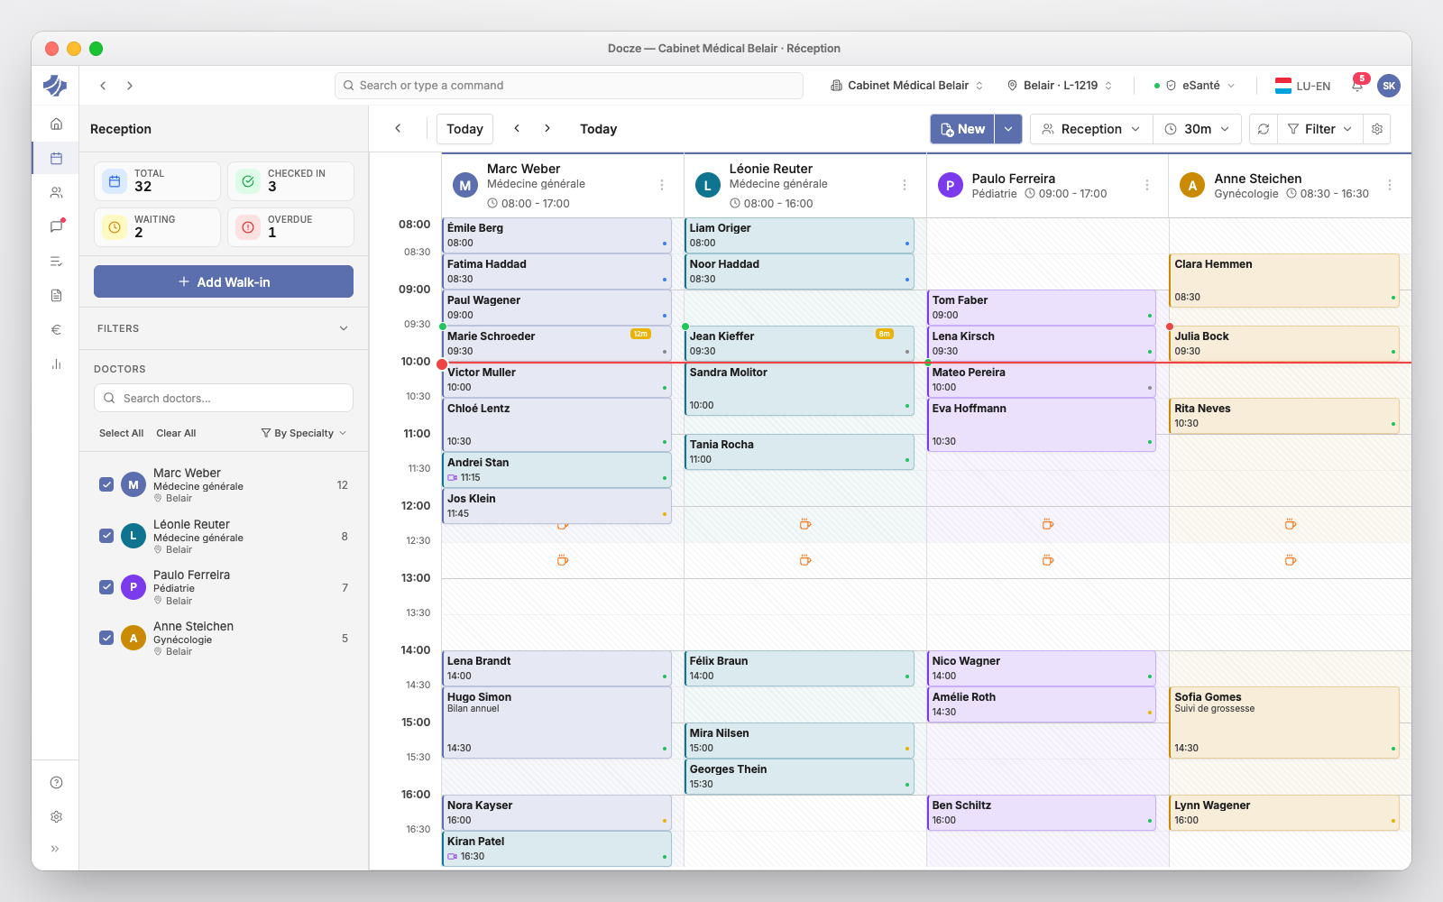Open the Belair · L-1219 location selector

[x=1060, y=85]
